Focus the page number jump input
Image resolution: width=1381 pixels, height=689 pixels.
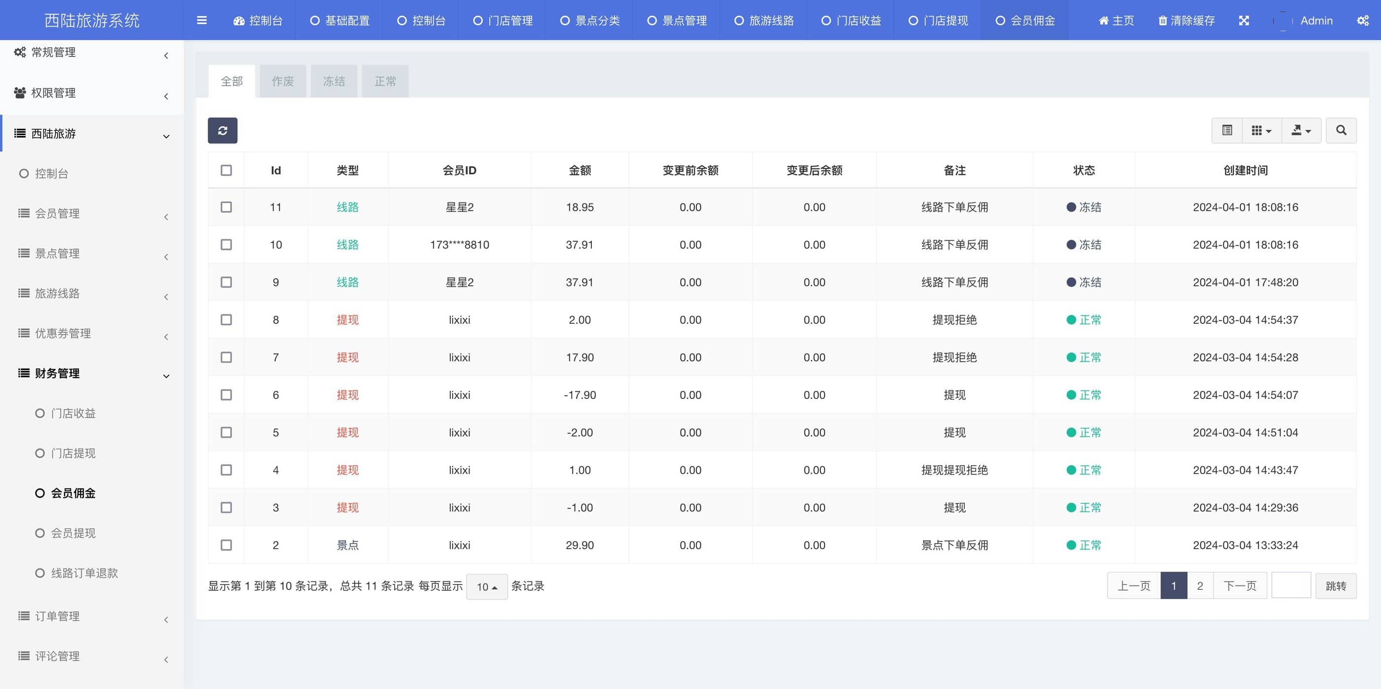click(1291, 585)
